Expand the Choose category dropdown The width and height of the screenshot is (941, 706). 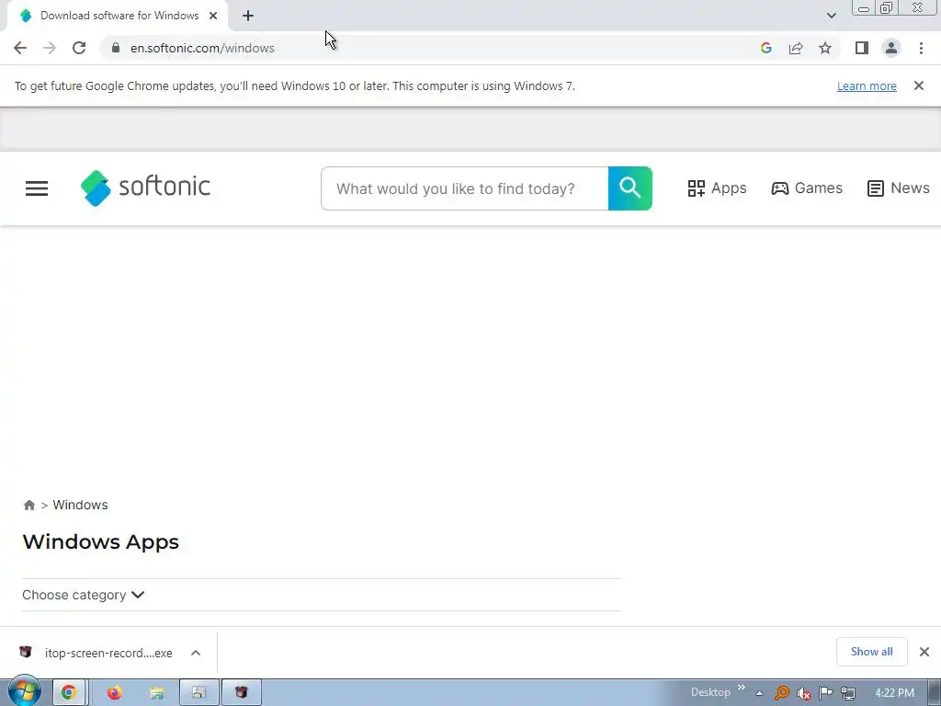click(84, 595)
